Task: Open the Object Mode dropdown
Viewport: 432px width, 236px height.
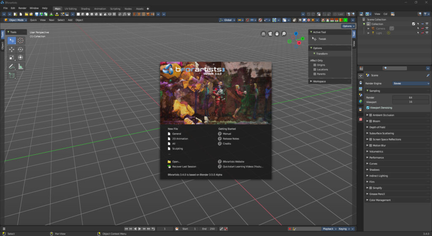Action: [x=16, y=20]
